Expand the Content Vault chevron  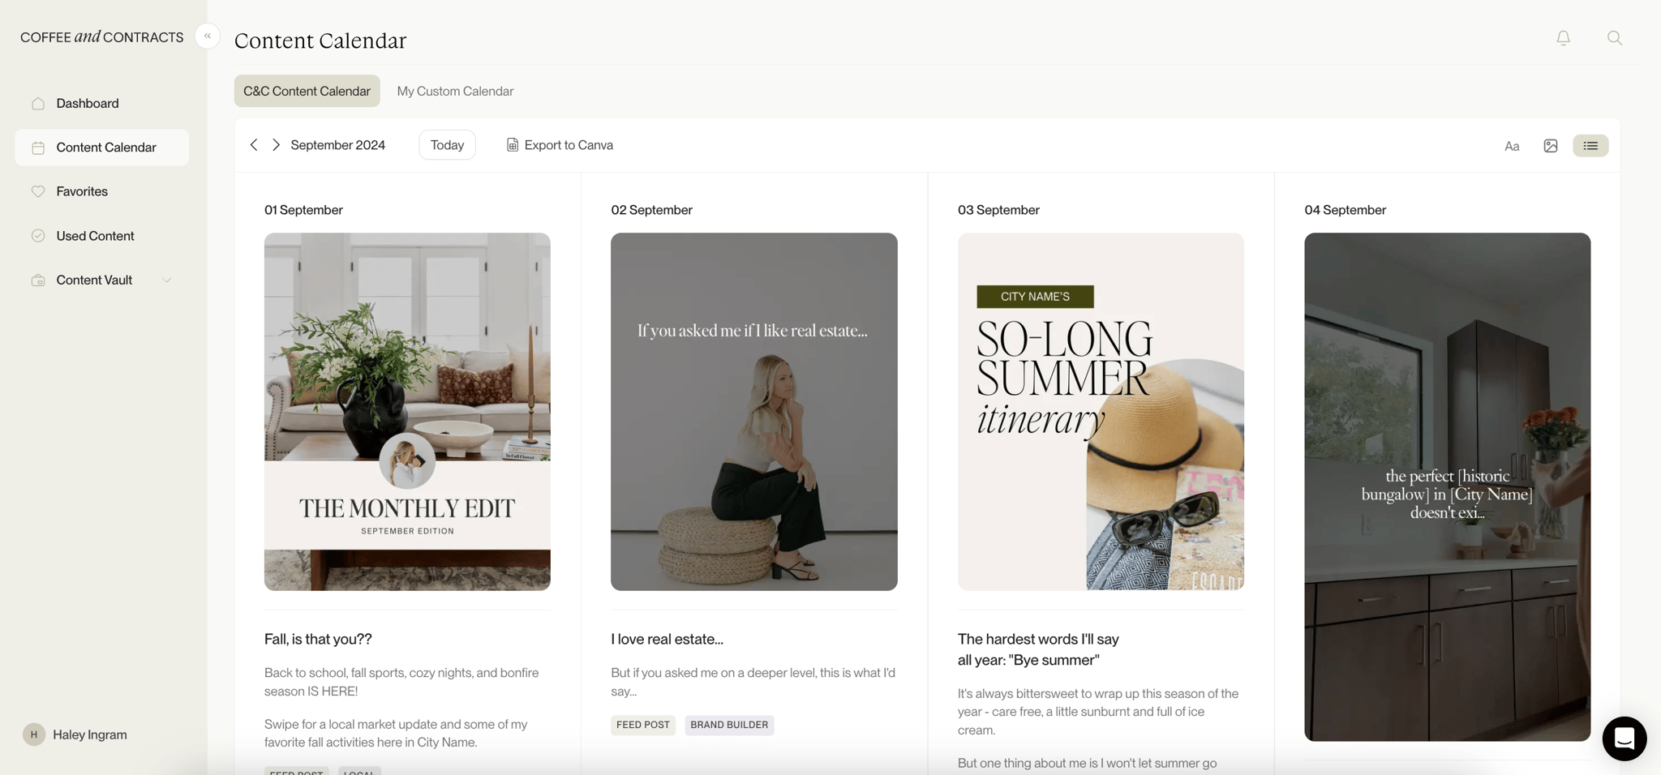[167, 280]
